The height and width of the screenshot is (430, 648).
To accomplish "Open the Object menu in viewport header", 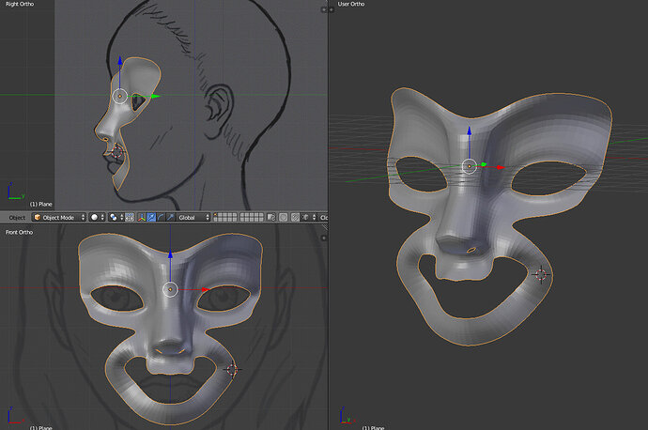I will tap(17, 217).
